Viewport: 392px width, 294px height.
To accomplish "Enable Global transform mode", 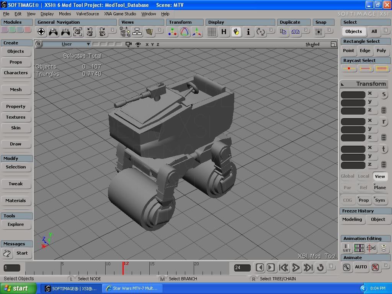I will coord(348,176).
